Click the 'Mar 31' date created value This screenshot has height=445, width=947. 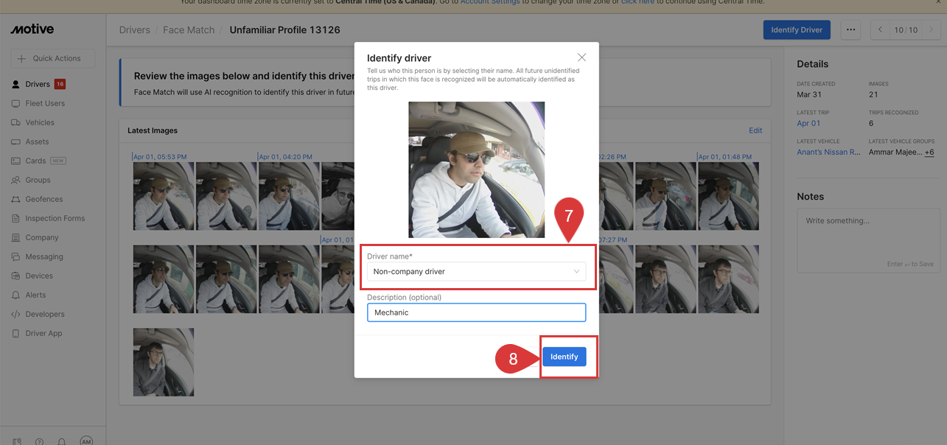point(809,95)
